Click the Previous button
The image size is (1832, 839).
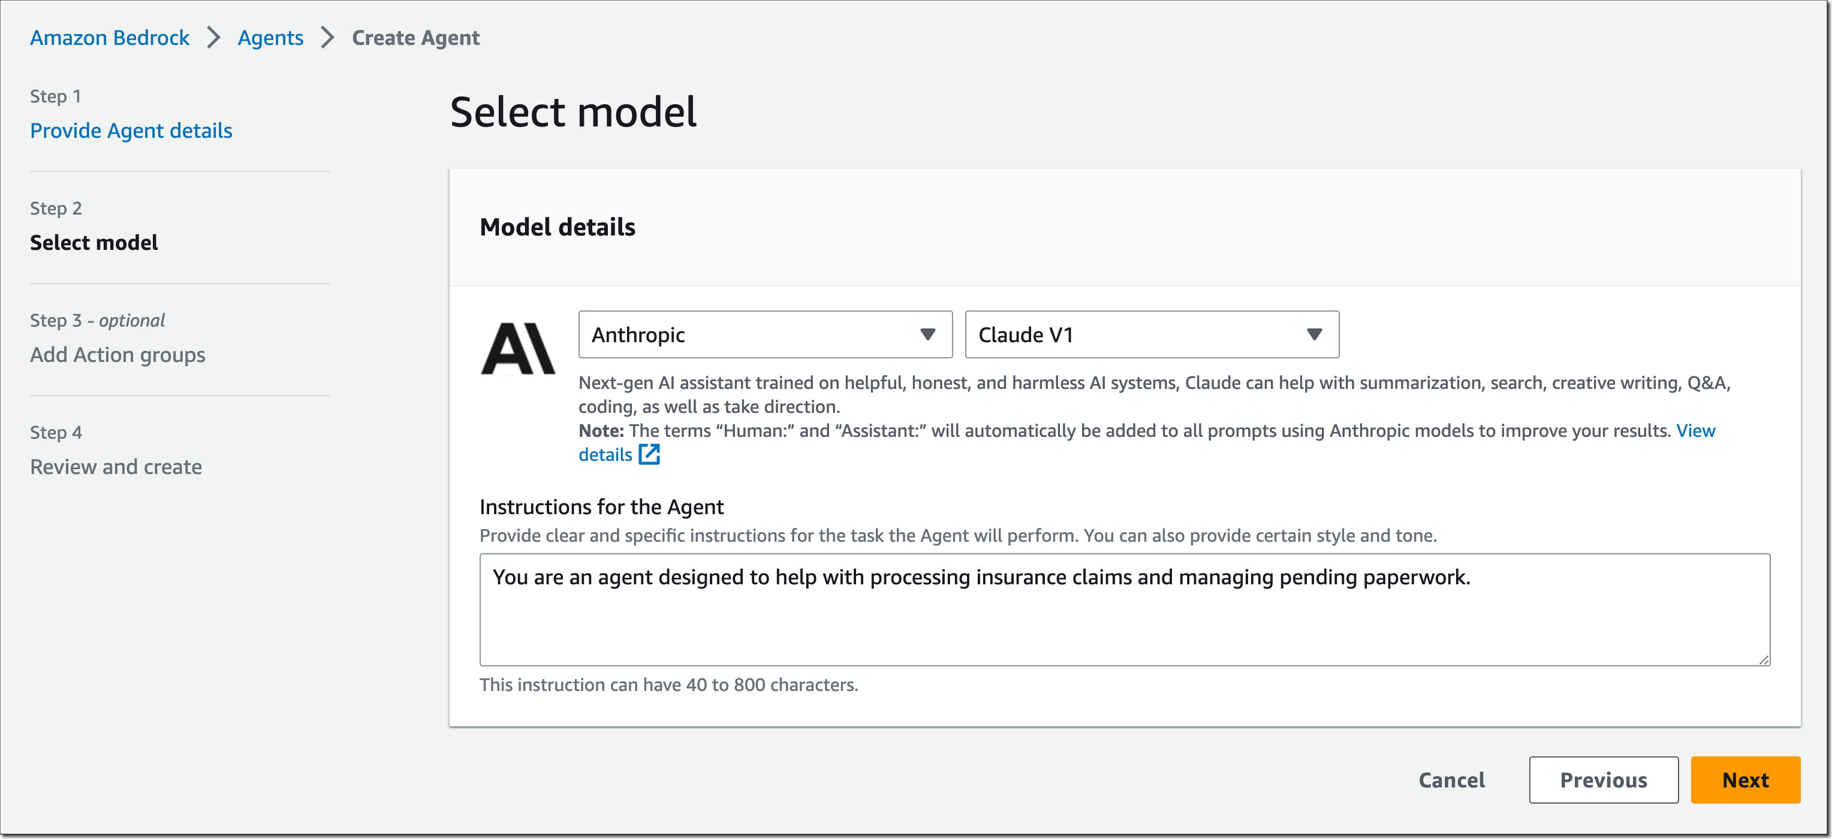point(1604,779)
